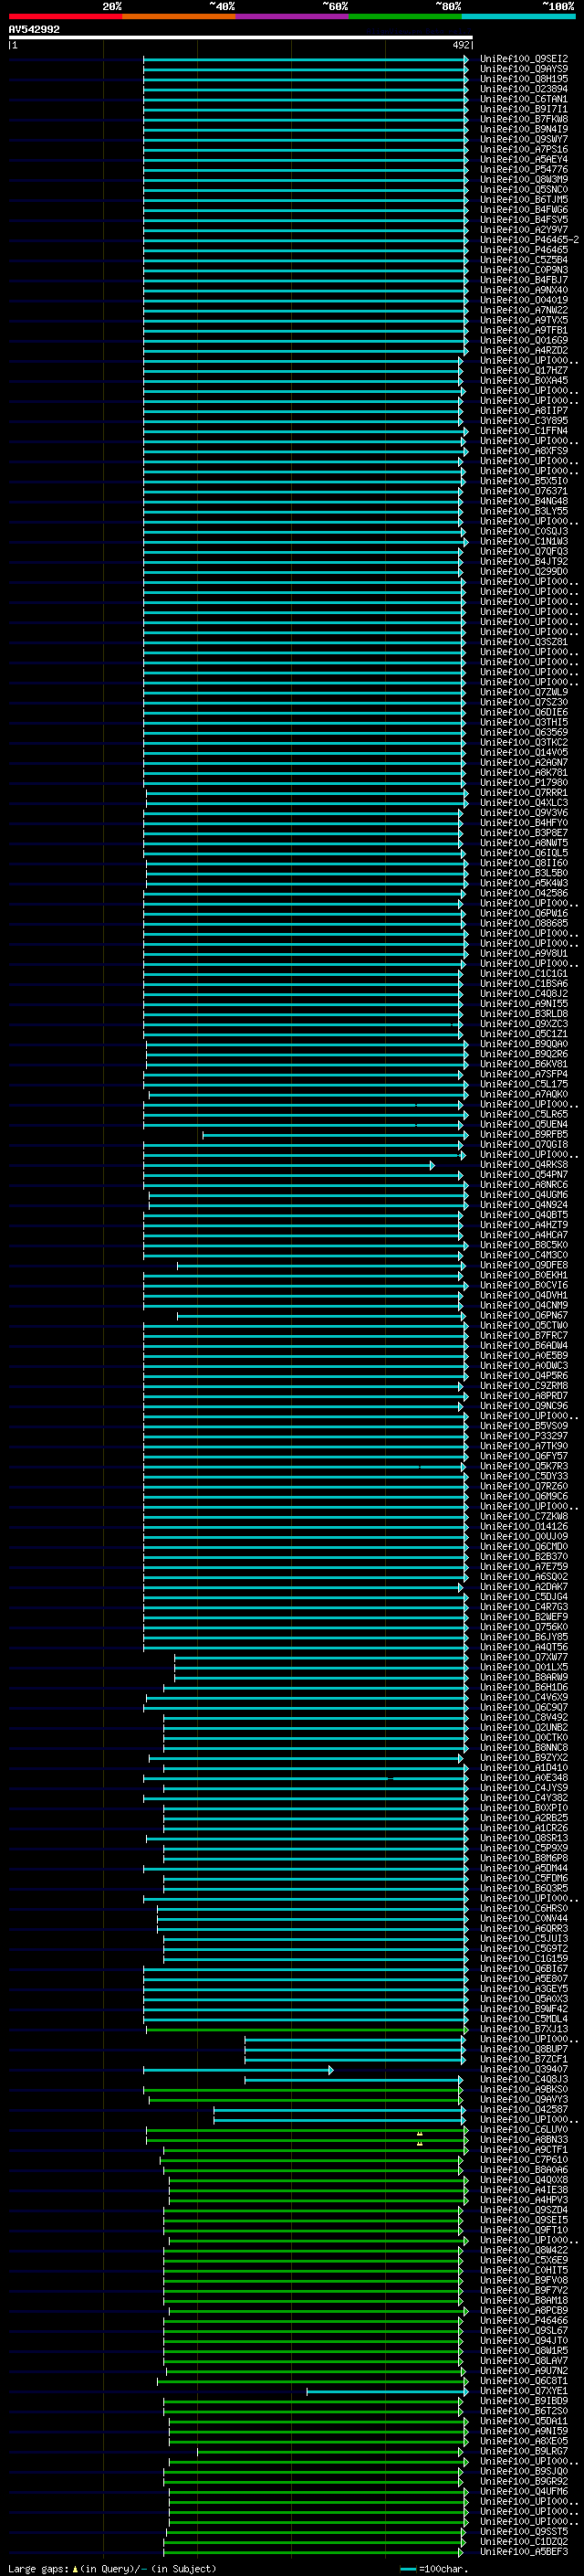Click label UniRef100_Q63569
The width and height of the screenshot is (584, 2576).
click(x=523, y=732)
